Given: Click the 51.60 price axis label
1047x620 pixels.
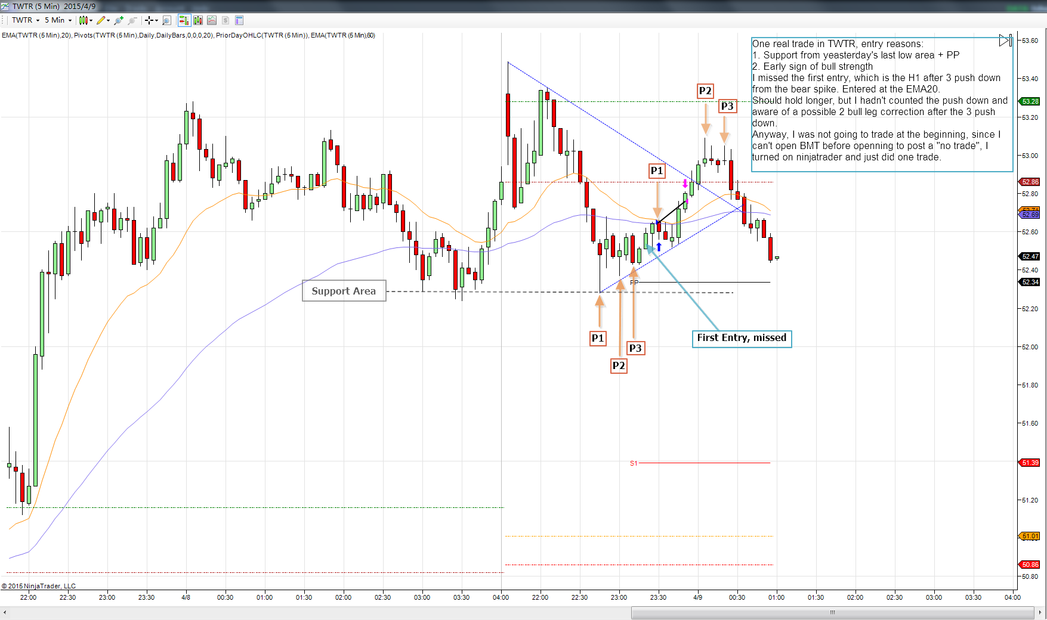Looking at the screenshot, I should 1030,423.
